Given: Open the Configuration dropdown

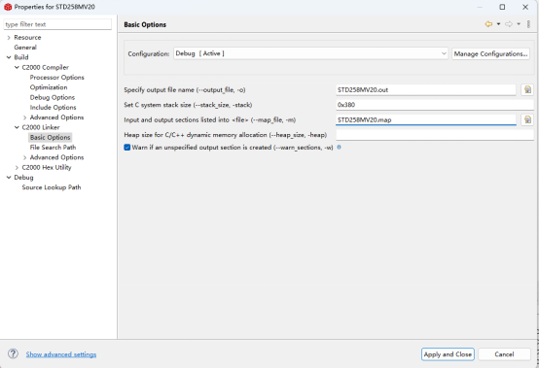Looking at the screenshot, I should (x=310, y=53).
